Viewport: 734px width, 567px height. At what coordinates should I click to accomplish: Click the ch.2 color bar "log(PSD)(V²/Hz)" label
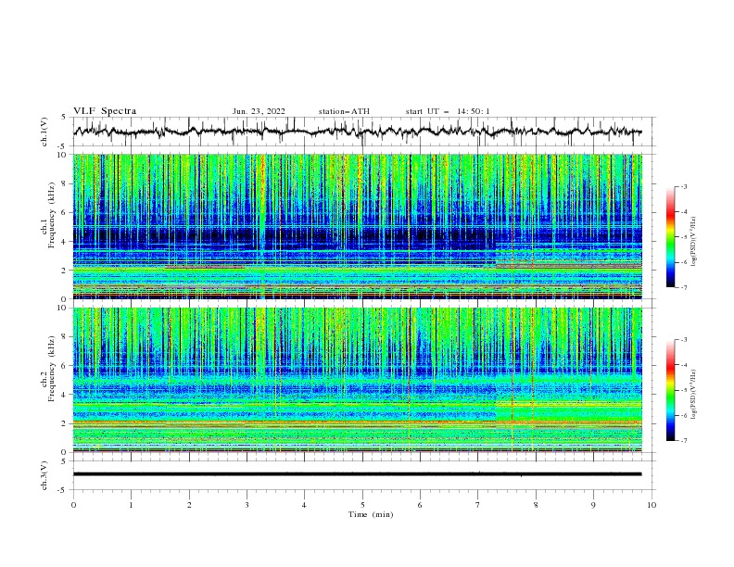(693, 394)
